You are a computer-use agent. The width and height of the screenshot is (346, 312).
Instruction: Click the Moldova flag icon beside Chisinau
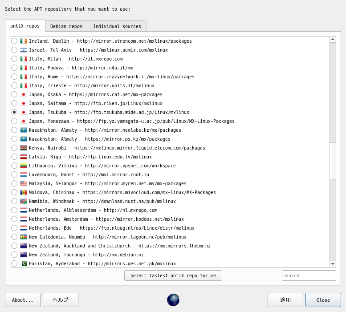24,192
